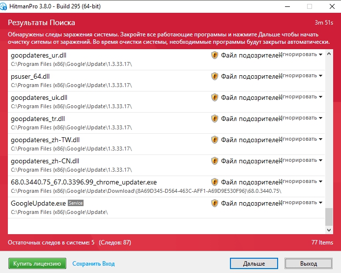Click the results list scrollbar thumb
Image resolution: width=341 pixels, height=273 pixels.
pyautogui.click(x=329, y=217)
